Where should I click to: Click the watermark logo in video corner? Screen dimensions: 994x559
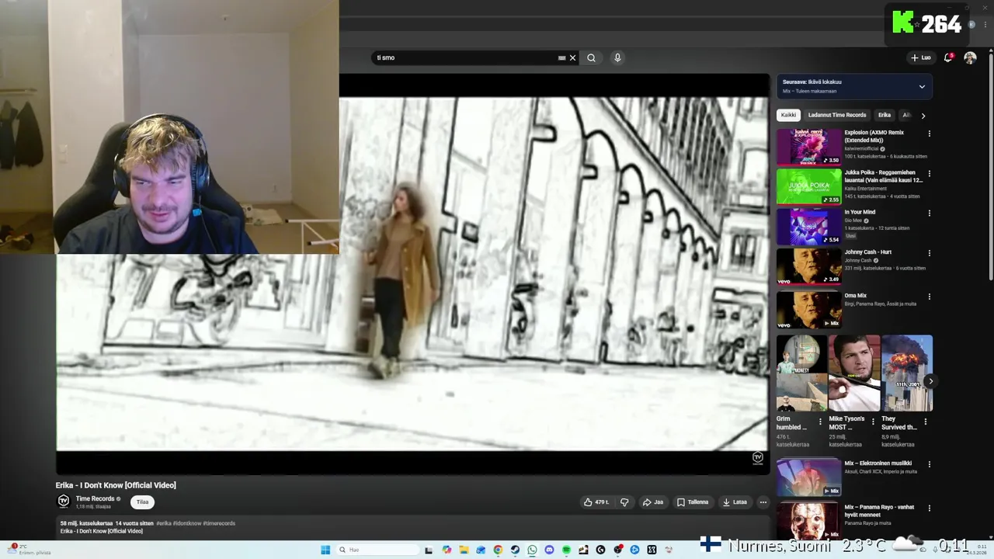tap(758, 458)
